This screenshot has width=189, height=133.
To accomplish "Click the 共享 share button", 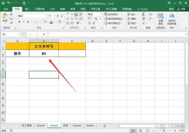I will [181, 9].
